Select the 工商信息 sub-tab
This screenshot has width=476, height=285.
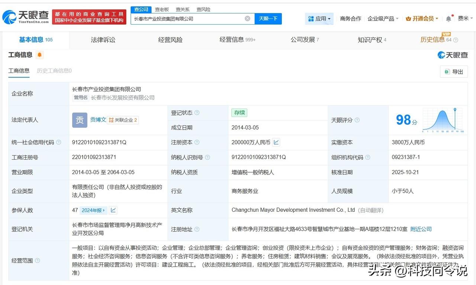(19, 71)
